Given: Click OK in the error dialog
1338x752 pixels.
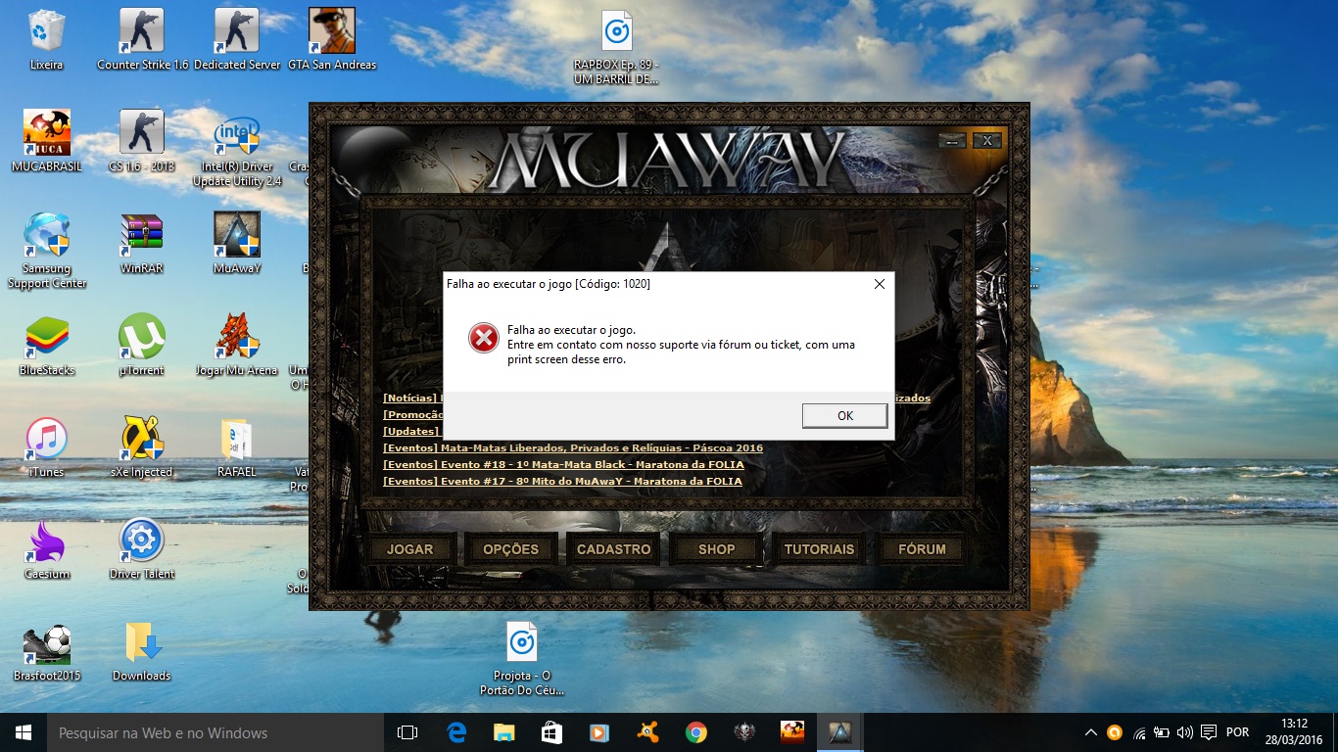Looking at the screenshot, I should [x=844, y=415].
